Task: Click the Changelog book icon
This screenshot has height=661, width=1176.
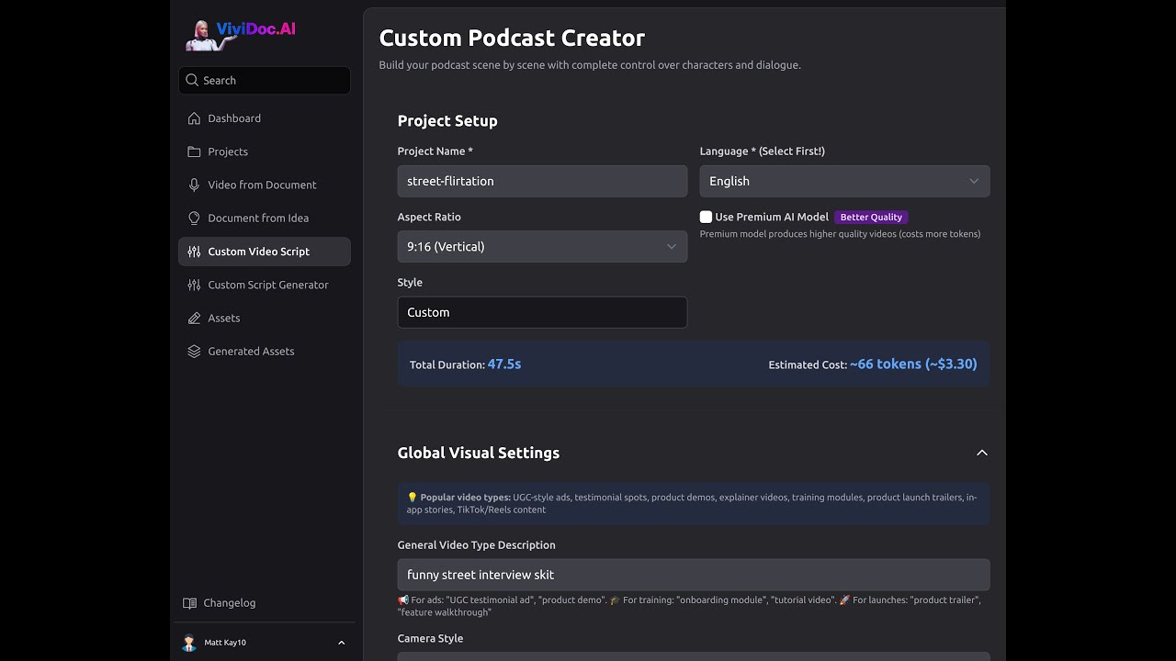Action: pyautogui.click(x=190, y=603)
